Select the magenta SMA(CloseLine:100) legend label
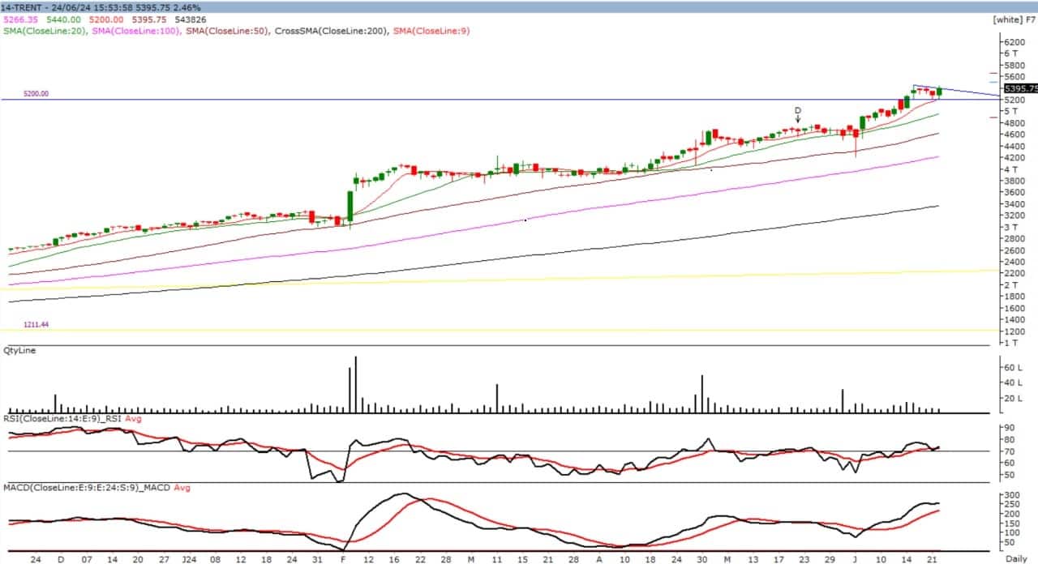The image size is (1038, 564). point(134,31)
